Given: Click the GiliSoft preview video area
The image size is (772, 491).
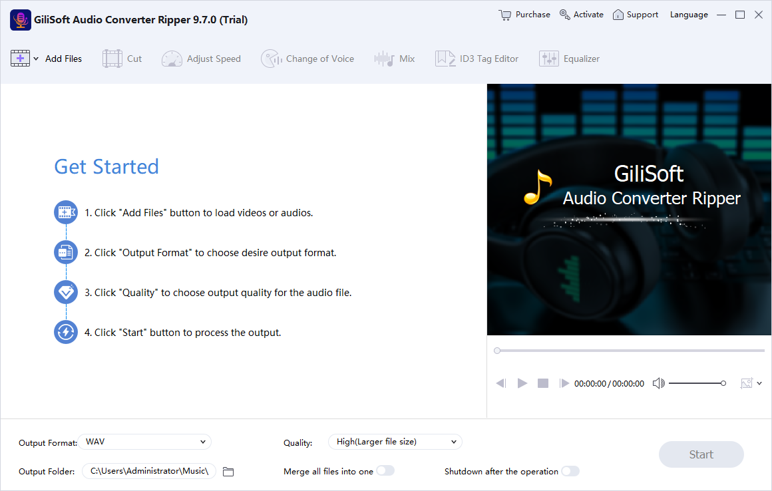Looking at the screenshot, I should pos(629,210).
